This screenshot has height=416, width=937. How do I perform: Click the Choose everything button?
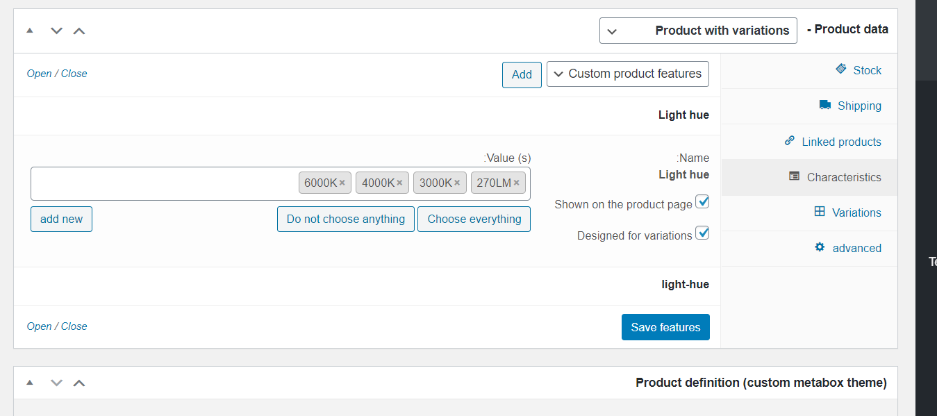(474, 219)
